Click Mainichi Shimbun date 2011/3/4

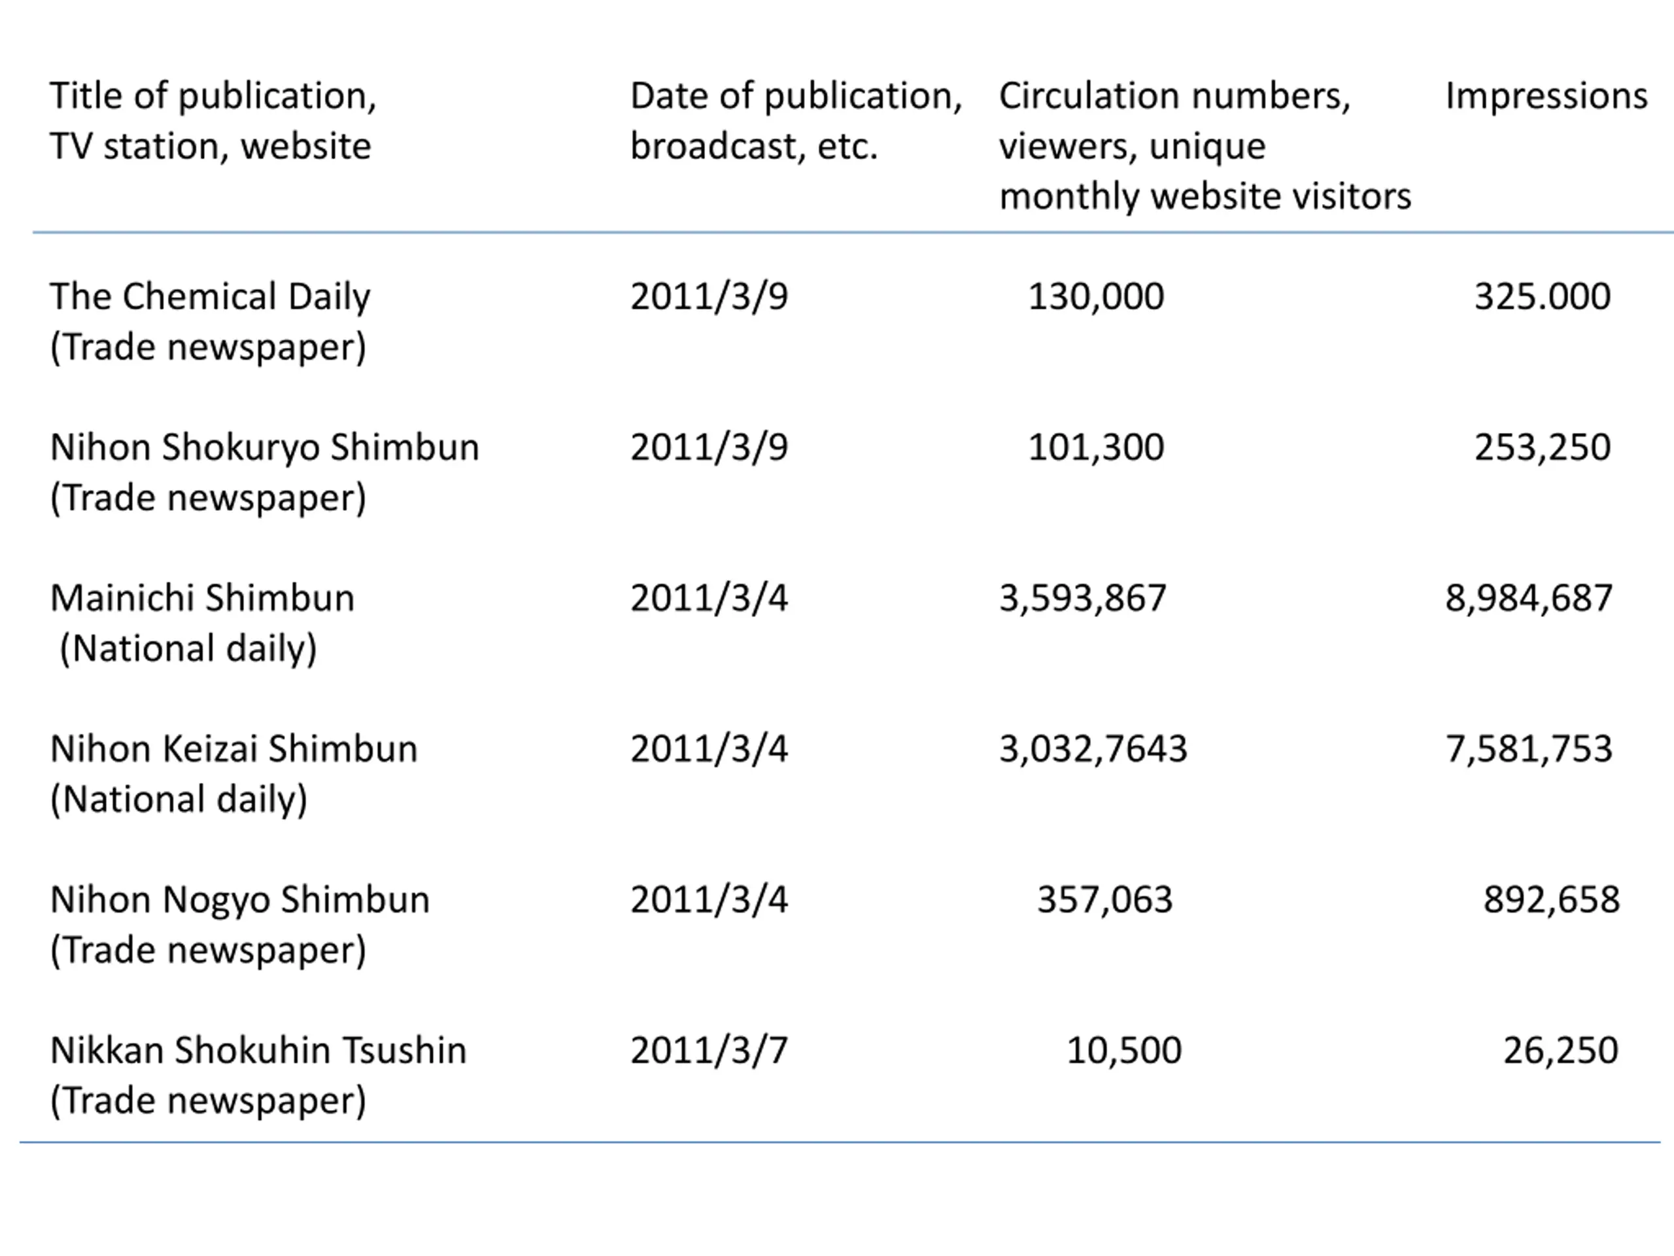click(709, 598)
